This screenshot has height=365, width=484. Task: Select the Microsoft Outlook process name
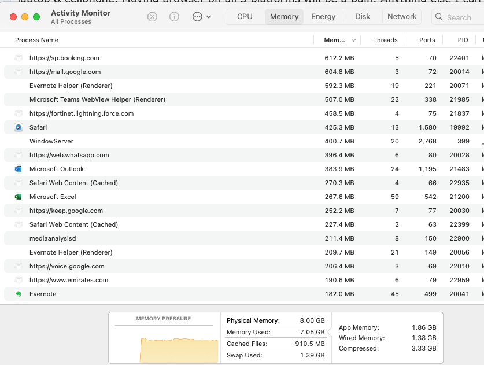pos(57,169)
